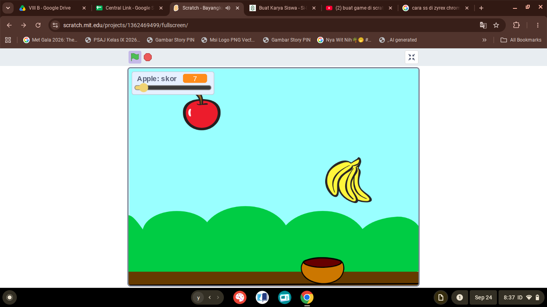Open PSAJ Kelas IX 2026 bookmark
This screenshot has width=547, height=307.
[113, 40]
